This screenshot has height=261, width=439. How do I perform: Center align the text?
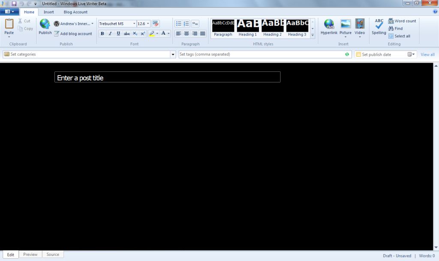pos(186,33)
